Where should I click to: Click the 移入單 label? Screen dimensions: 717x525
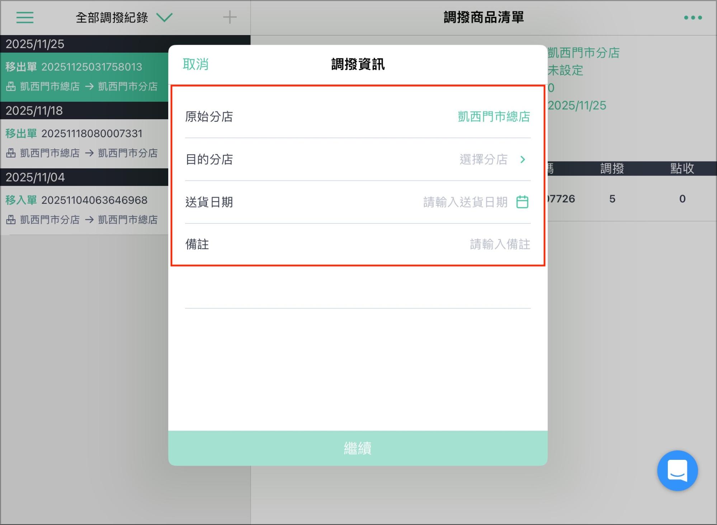coord(21,200)
